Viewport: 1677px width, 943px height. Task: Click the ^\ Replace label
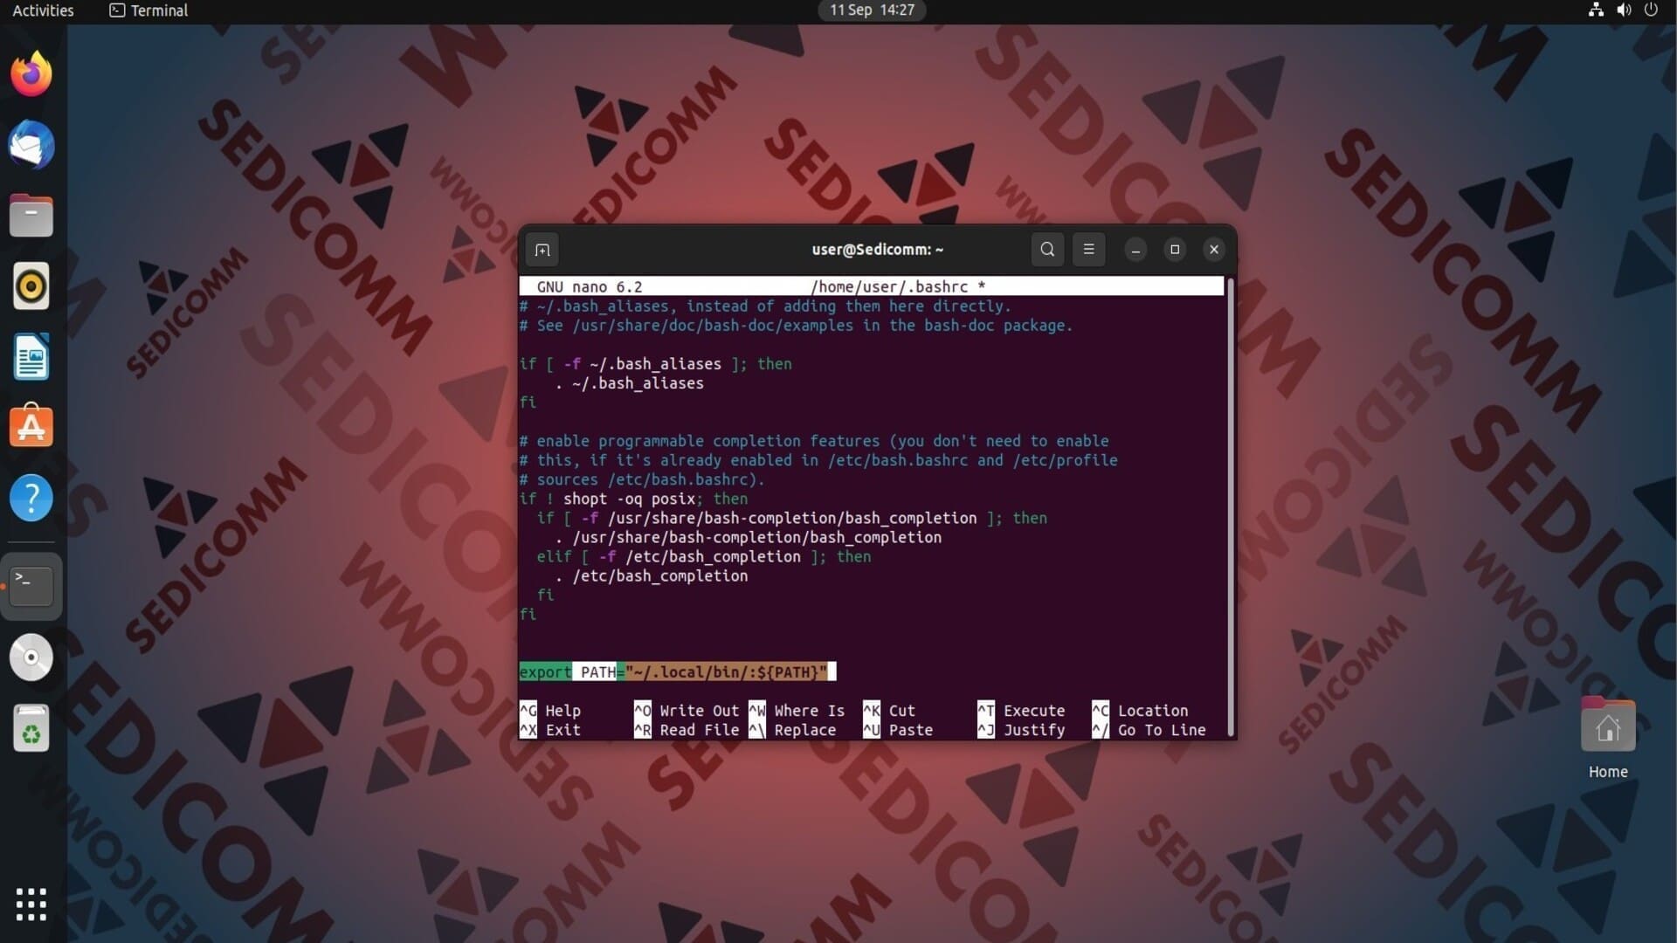(792, 730)
